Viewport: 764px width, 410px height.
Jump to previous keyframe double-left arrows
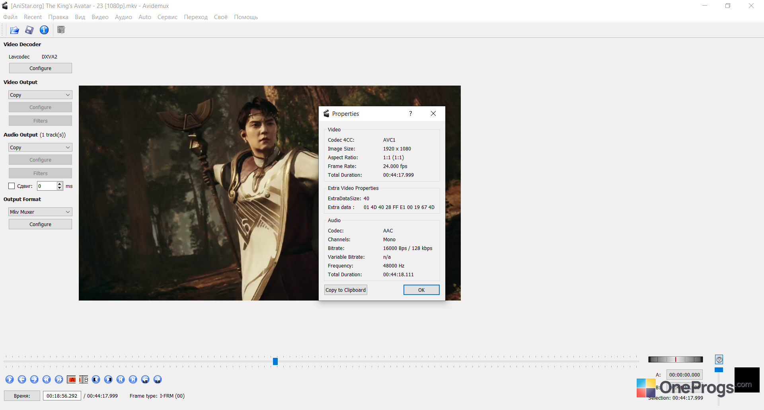click(47, 379)
